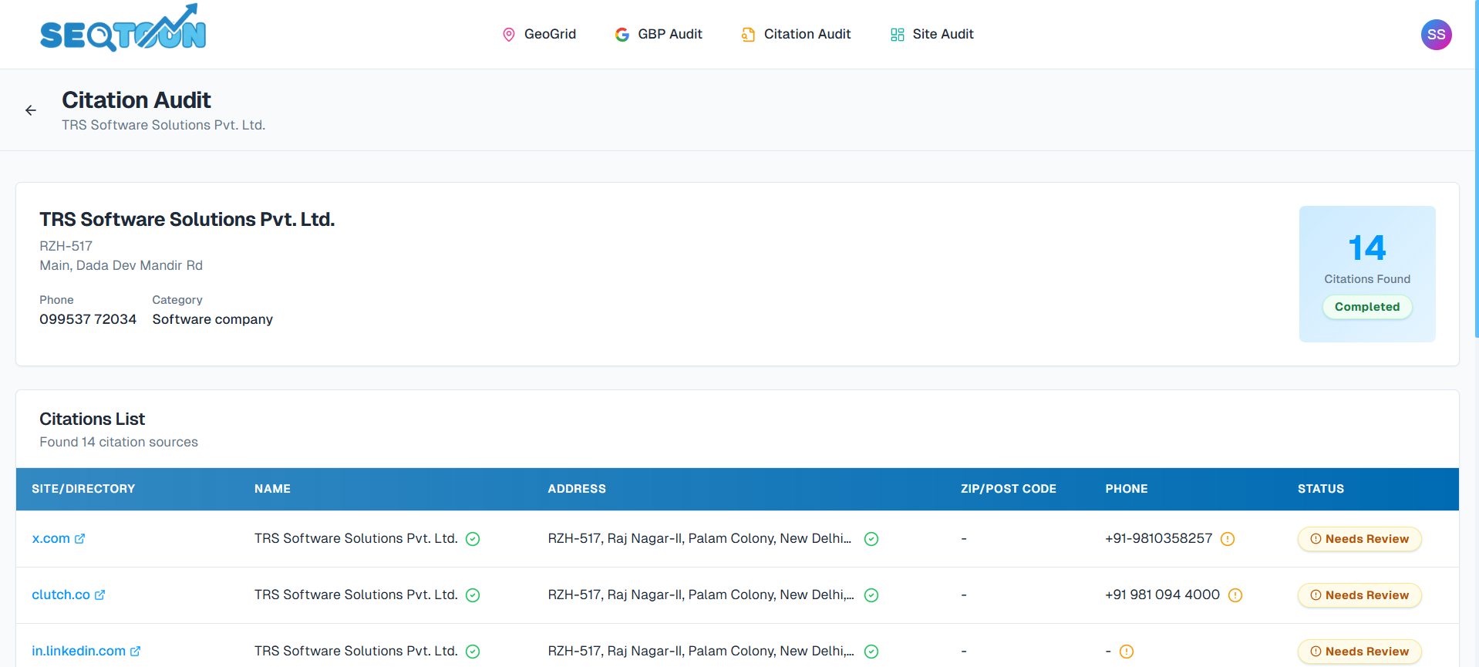Click the NAME column header
The width and height of the screenshot is (1479, 667).
point(272,489)
